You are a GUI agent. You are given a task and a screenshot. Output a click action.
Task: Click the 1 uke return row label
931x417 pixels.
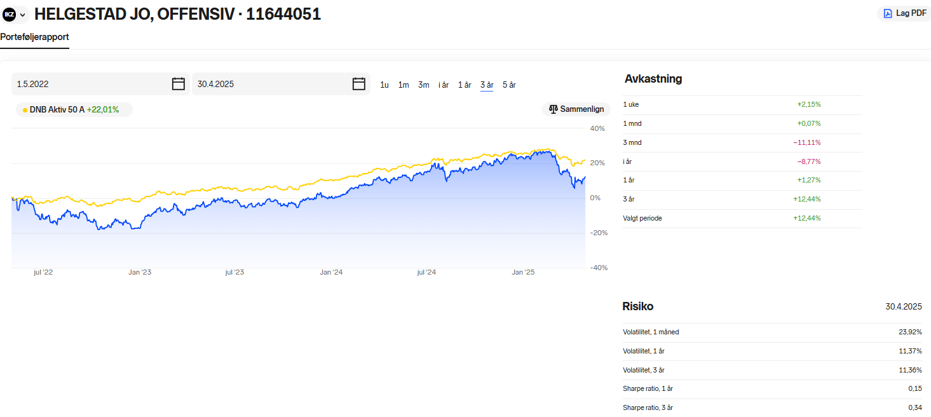631,104
